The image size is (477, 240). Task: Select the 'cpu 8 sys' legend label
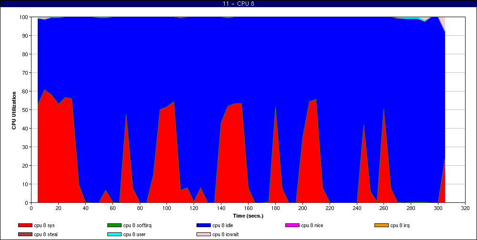[x=44, y=225]
